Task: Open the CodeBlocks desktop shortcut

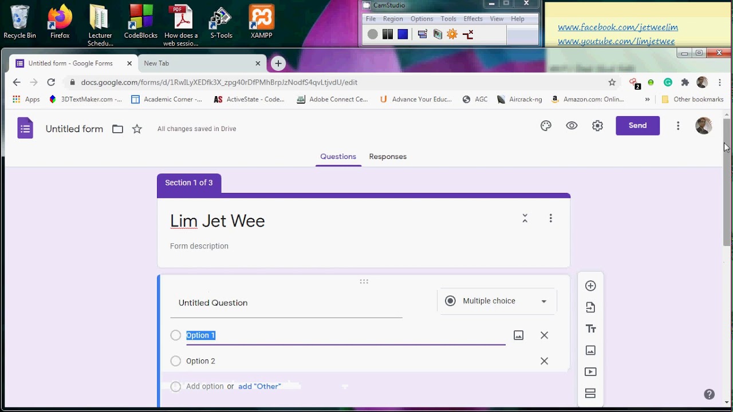Action: click(141, 22)
